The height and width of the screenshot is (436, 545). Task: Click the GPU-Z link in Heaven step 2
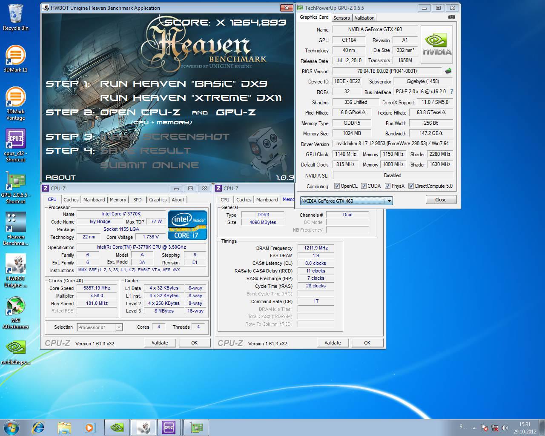coord(236,112)
